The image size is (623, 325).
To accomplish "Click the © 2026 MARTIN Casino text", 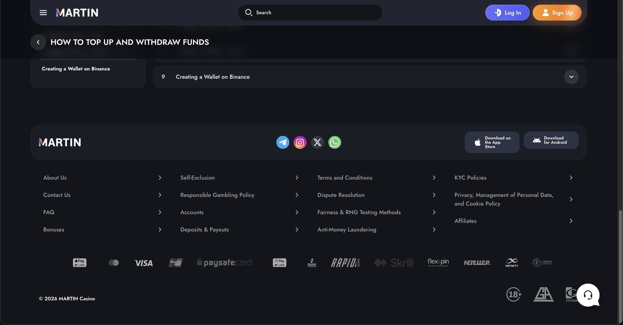I will (67, 299).
